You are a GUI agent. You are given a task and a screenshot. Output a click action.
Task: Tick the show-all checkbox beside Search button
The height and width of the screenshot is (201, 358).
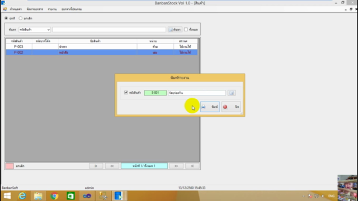click(186, 30)
